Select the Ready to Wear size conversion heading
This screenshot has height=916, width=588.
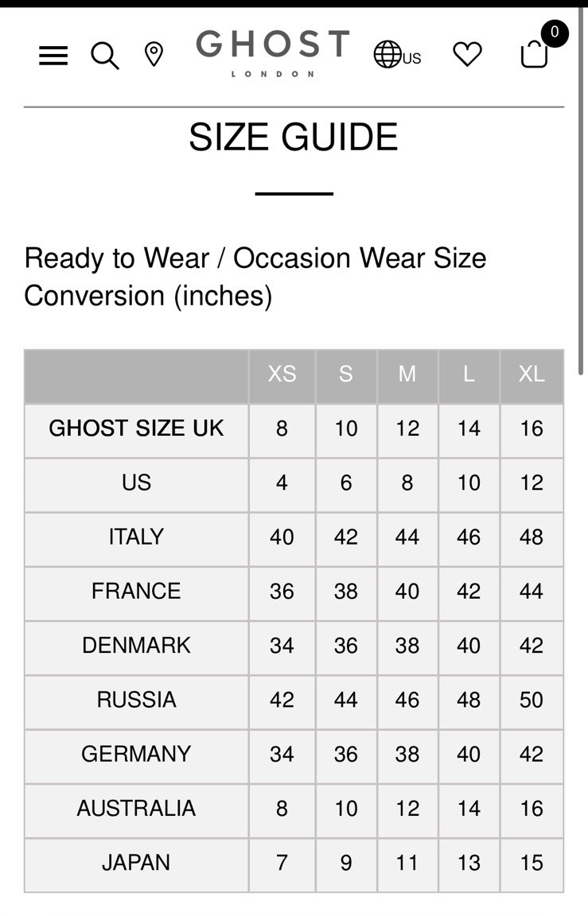255,277
